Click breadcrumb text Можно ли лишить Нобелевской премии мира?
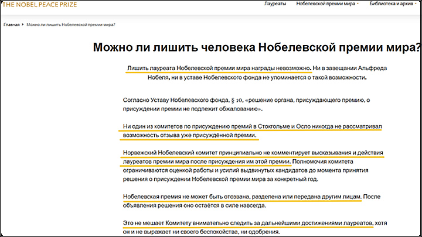Viewport: 422px width, 237px height. [70, 25]
